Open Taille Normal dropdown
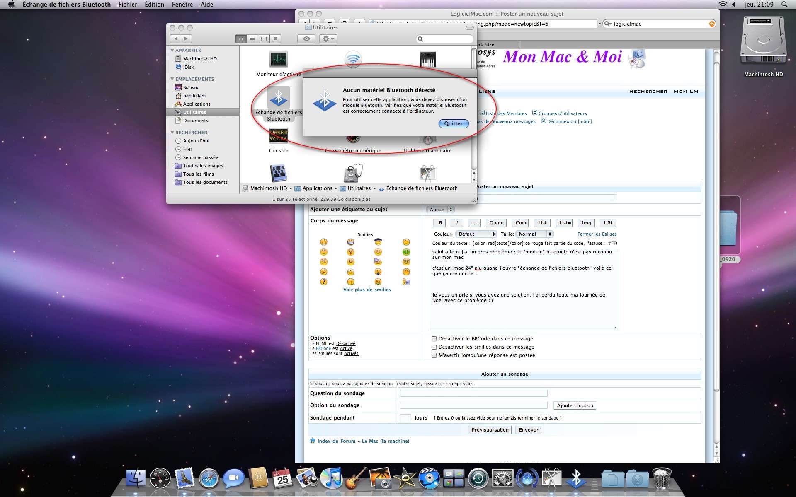Image resolution: width=796 pixels, height=497 pixels. (534, 234)
